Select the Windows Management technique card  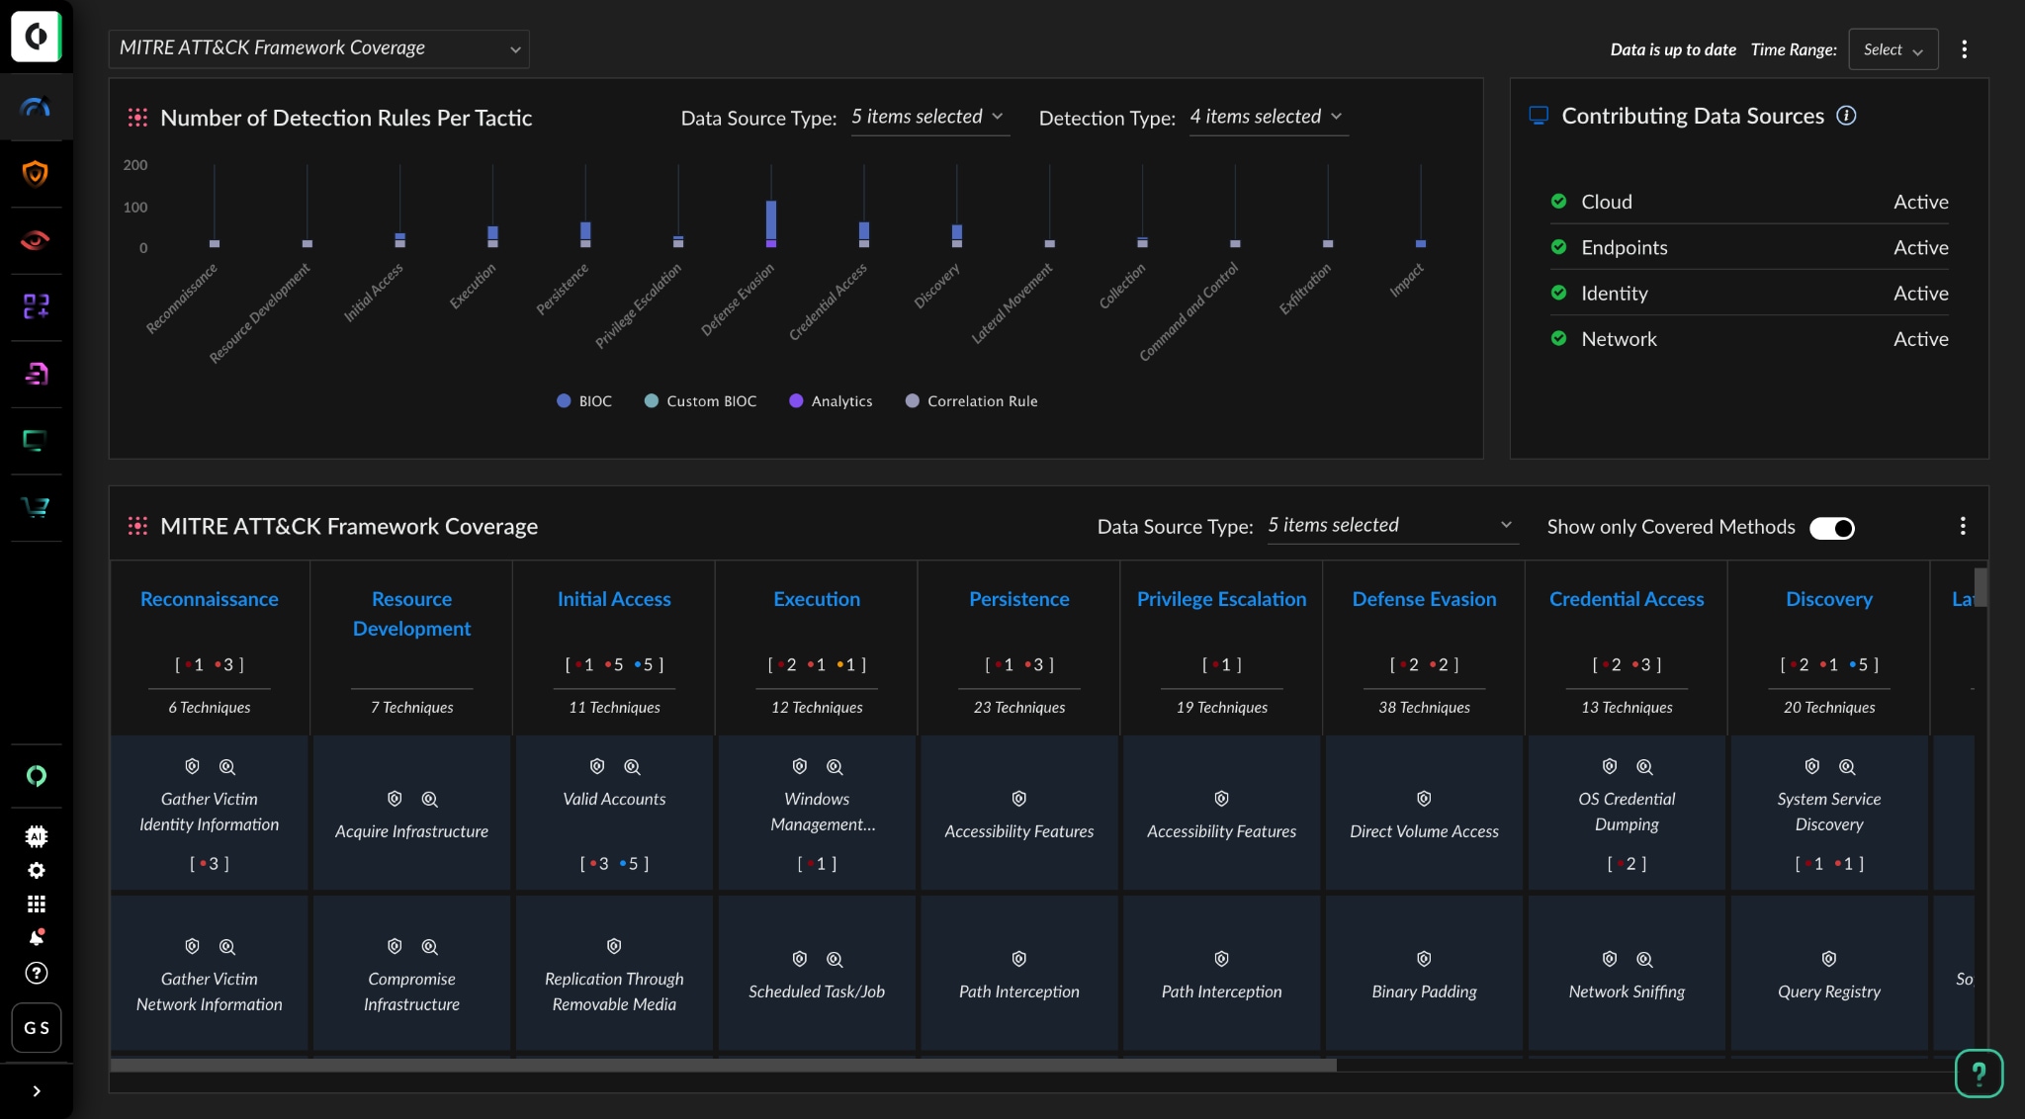pos(817,813)
